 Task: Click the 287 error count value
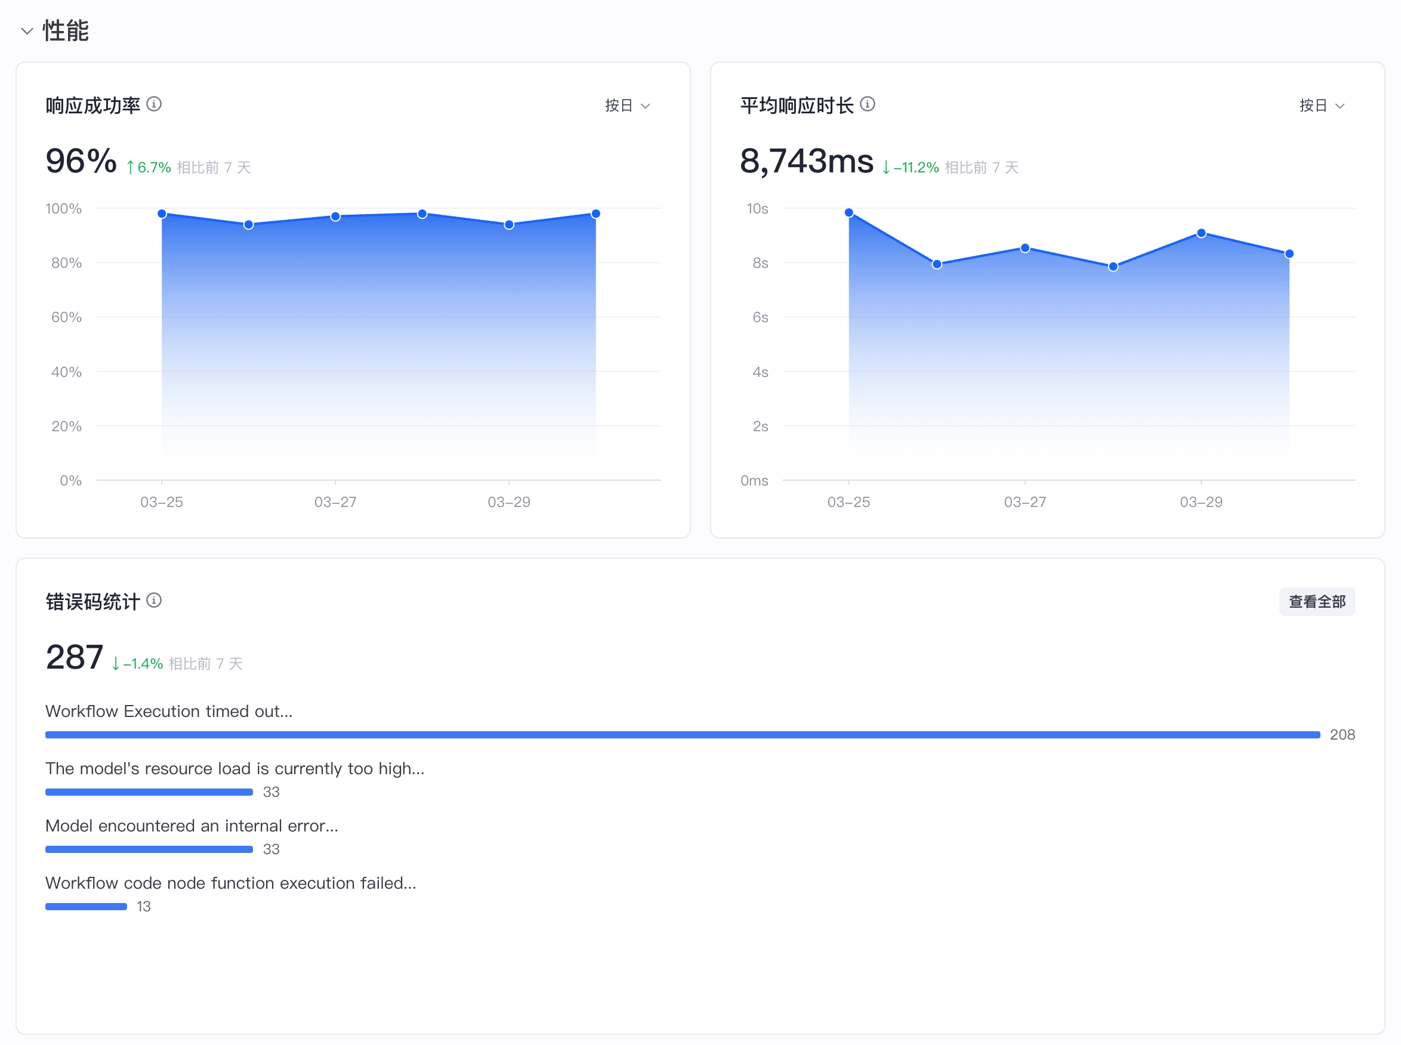point(74,657)
